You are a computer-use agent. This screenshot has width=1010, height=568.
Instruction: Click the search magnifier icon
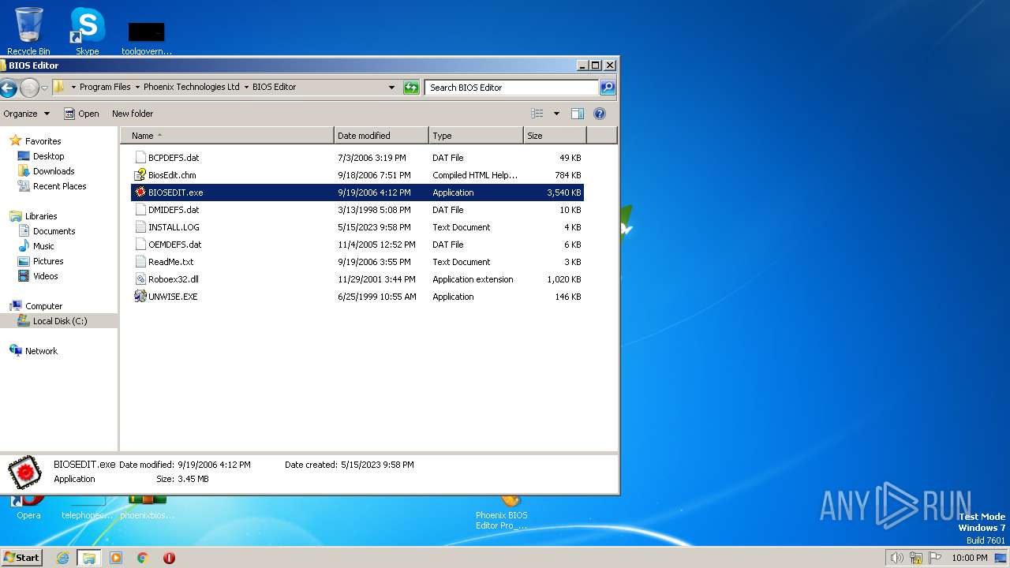point(608,88)
